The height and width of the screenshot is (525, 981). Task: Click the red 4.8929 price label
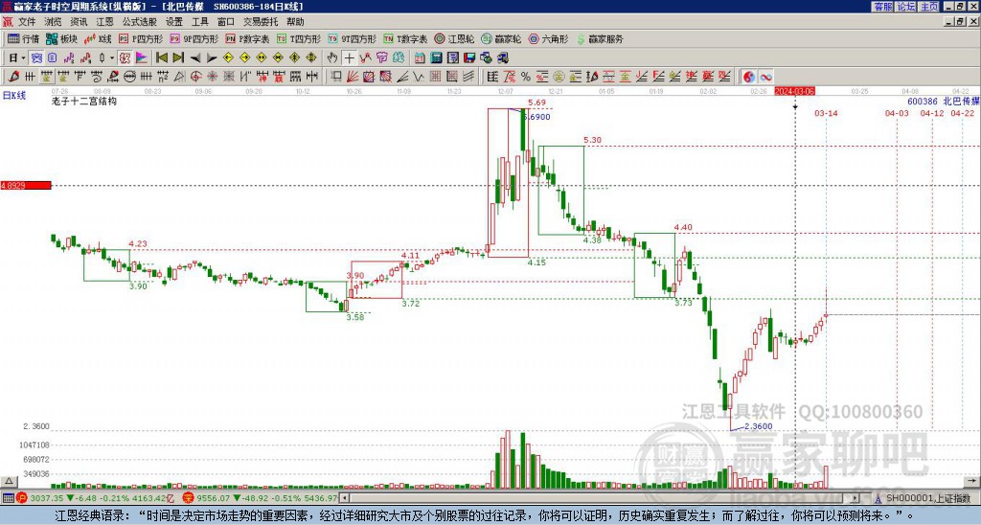[x=26, y=186]
